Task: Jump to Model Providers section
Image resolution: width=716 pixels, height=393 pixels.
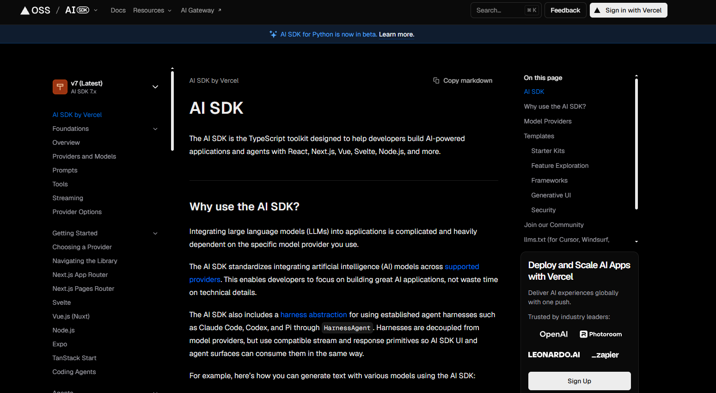Action: 548,121
